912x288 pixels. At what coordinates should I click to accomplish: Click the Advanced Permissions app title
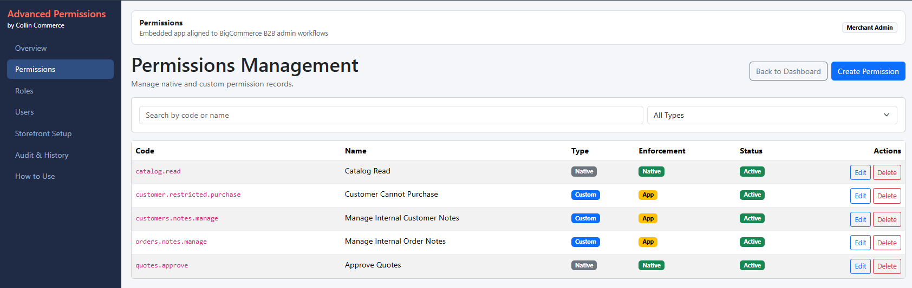click(56, 14)
